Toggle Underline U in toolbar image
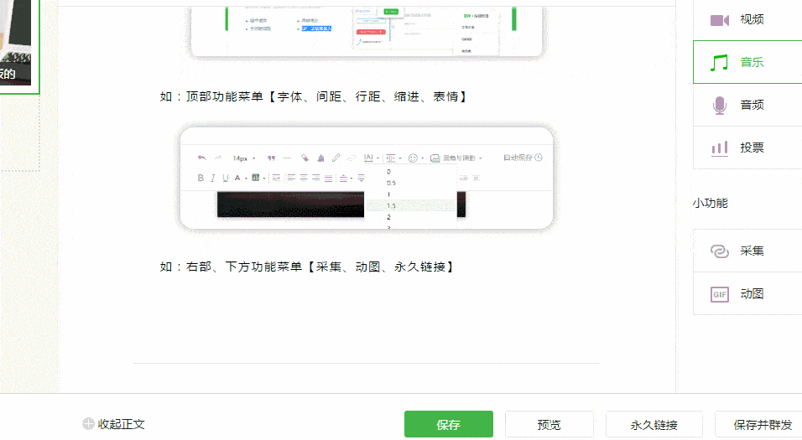802x440 pixels. tap(225, 178)
